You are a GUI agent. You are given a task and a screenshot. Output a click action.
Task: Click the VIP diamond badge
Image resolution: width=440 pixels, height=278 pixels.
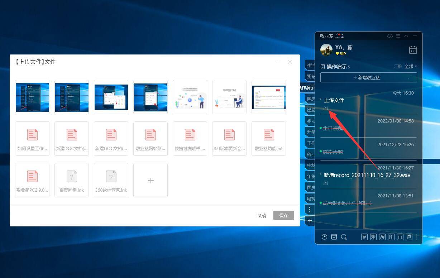point(340,53)
